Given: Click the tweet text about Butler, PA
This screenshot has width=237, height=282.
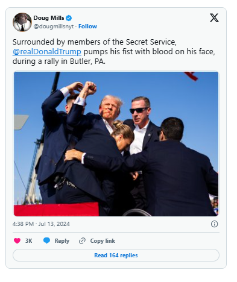Looking at the screenshot, I should (x=114, y=52).
